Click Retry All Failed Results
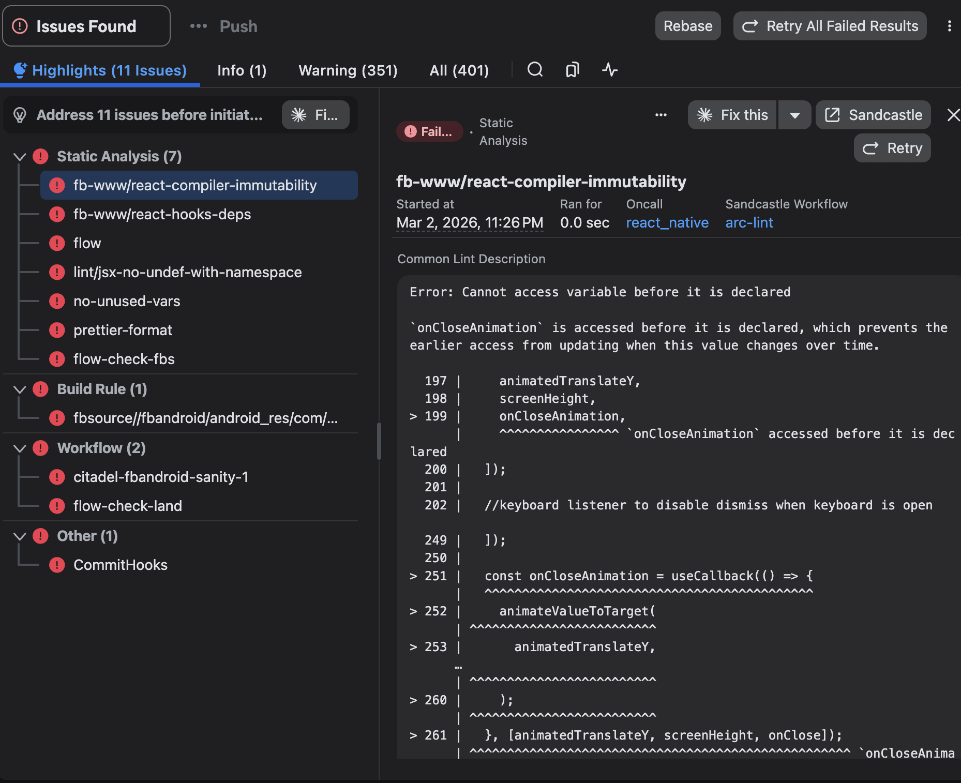This screenshot has height=783, width=961. tap(830, 26)
